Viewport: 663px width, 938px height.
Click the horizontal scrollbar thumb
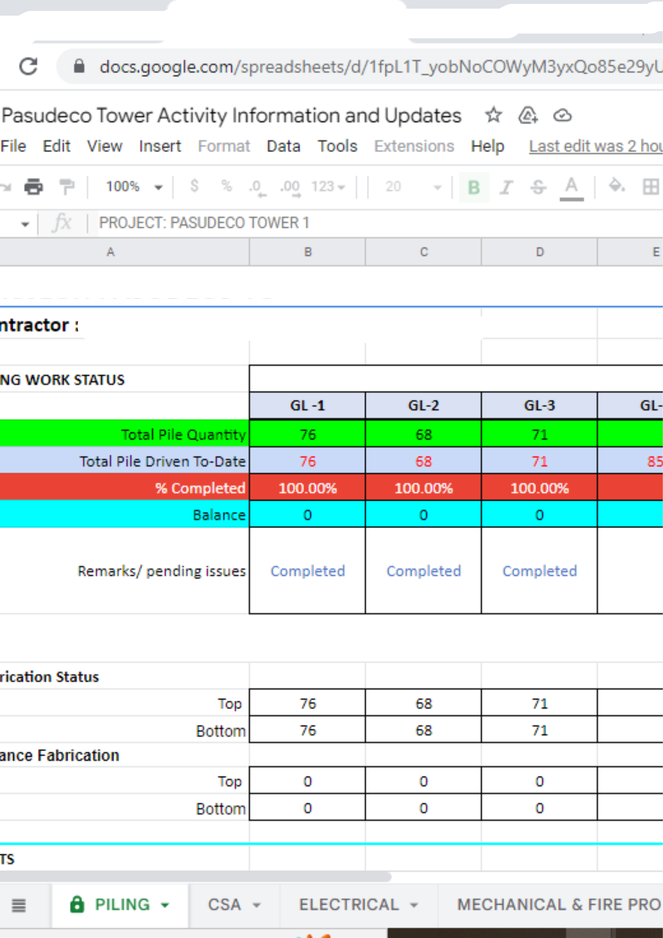pos(196,876)
